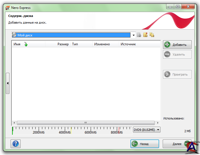Open help with the question mark button
200x155 pixels.
[16, 144]
